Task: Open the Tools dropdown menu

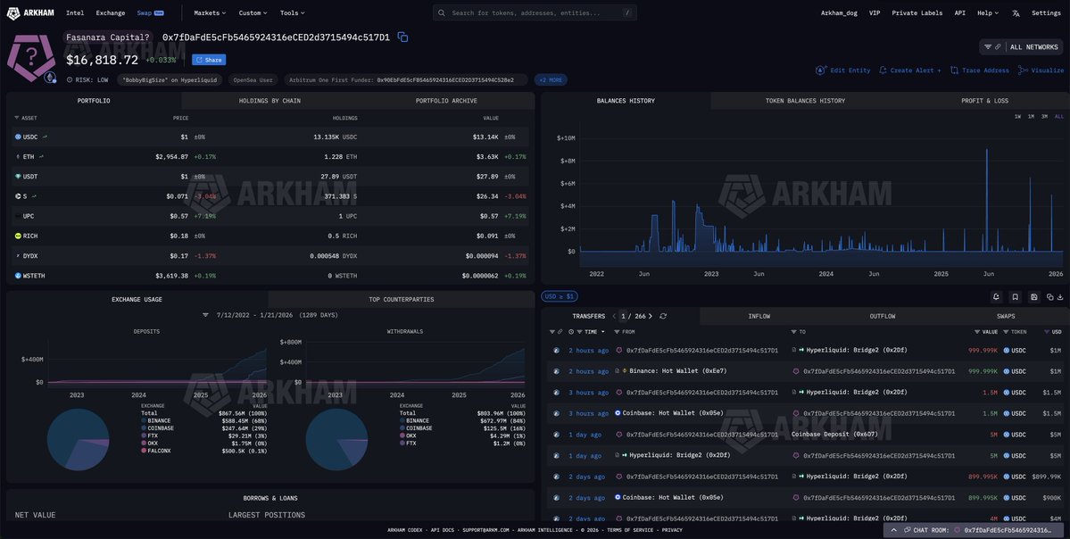Action: click(292, 13)
